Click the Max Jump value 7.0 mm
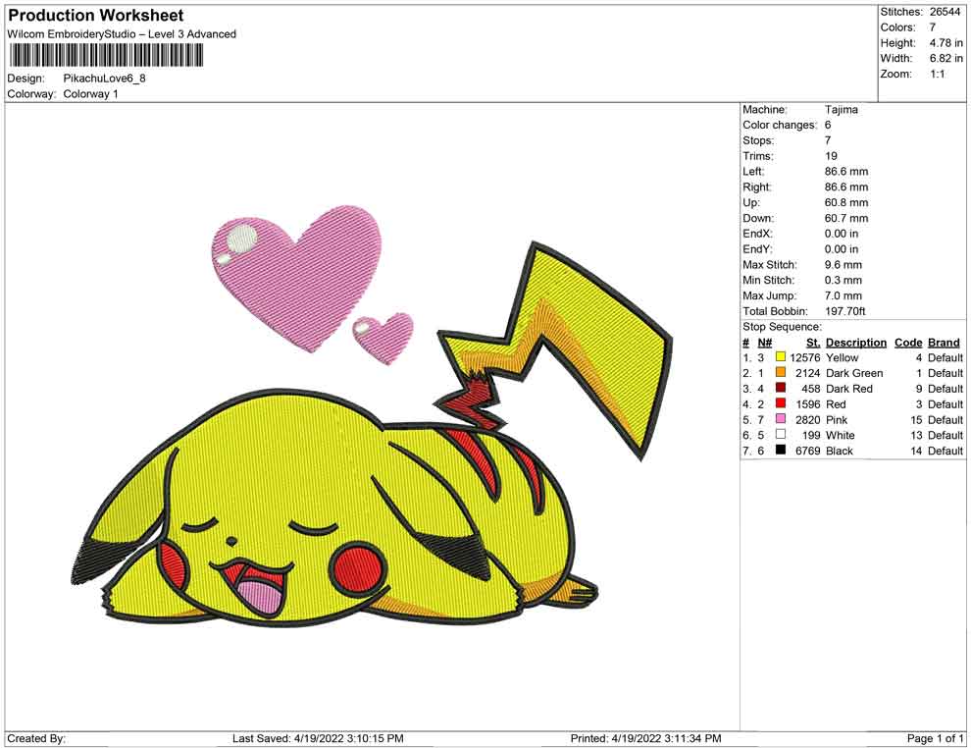 point(843,295)
